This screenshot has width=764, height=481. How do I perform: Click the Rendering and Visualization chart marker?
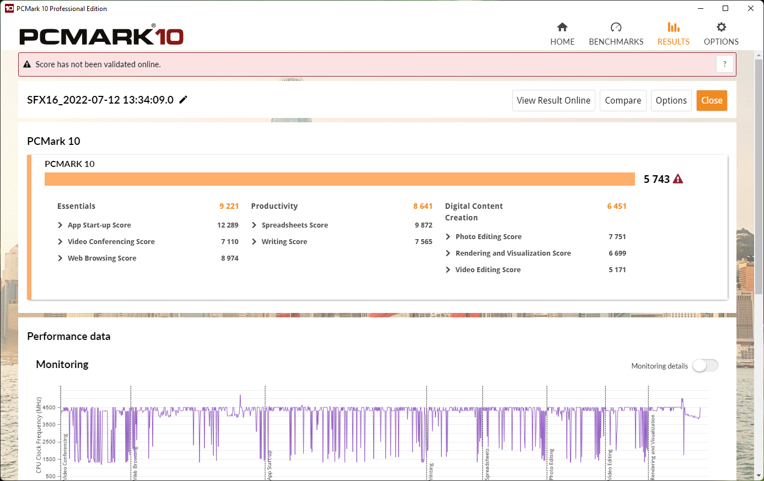(x=653, y=447)
